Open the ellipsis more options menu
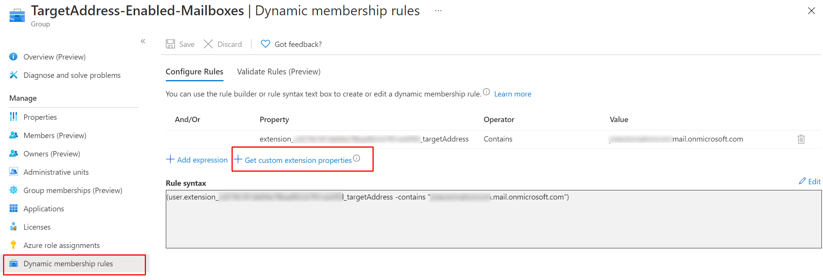Viewport: 823px width, 280px height. (438, 11)
